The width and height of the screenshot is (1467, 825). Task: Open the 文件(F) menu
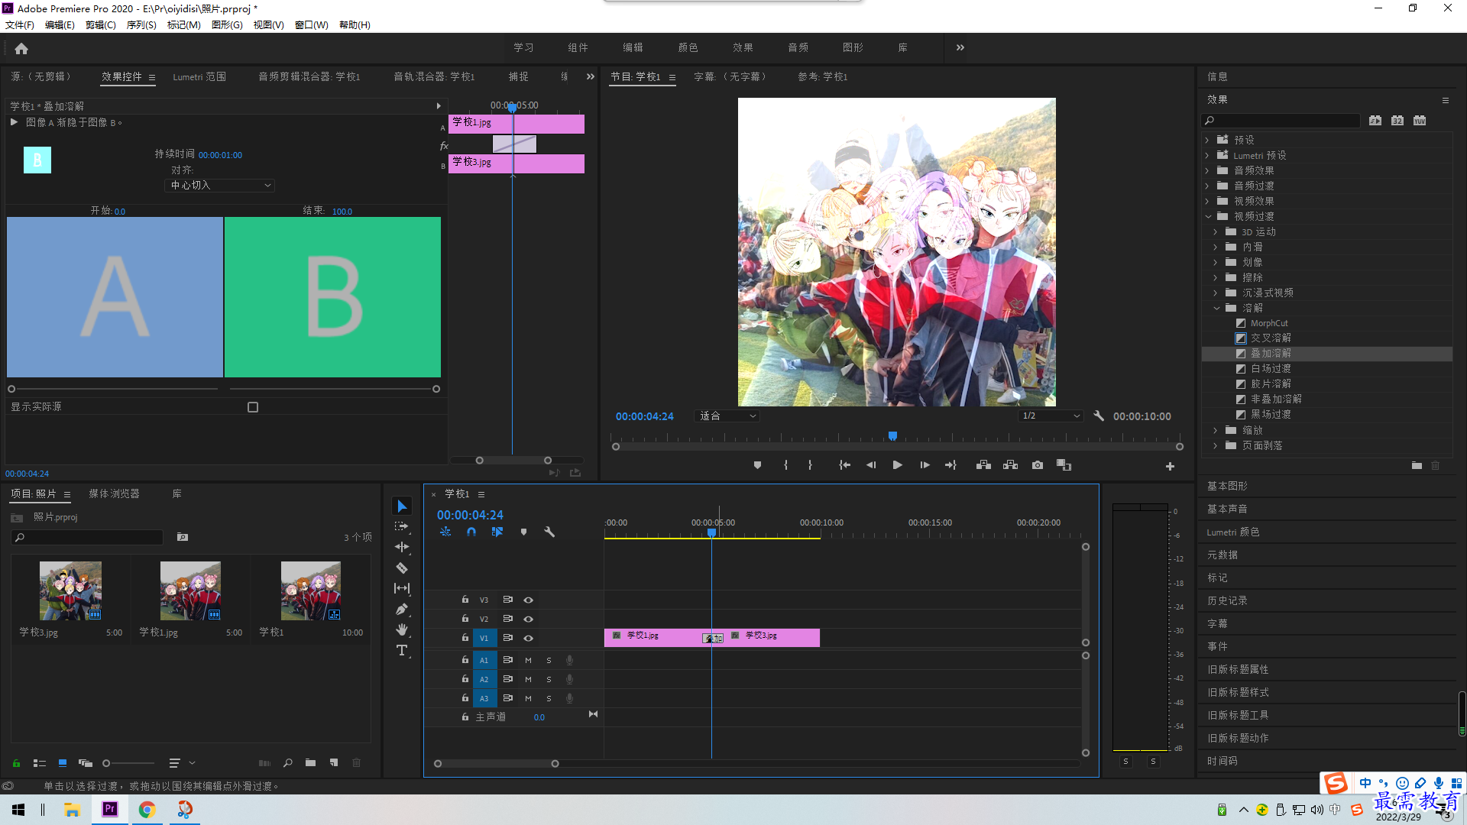(x=20, y=24)
